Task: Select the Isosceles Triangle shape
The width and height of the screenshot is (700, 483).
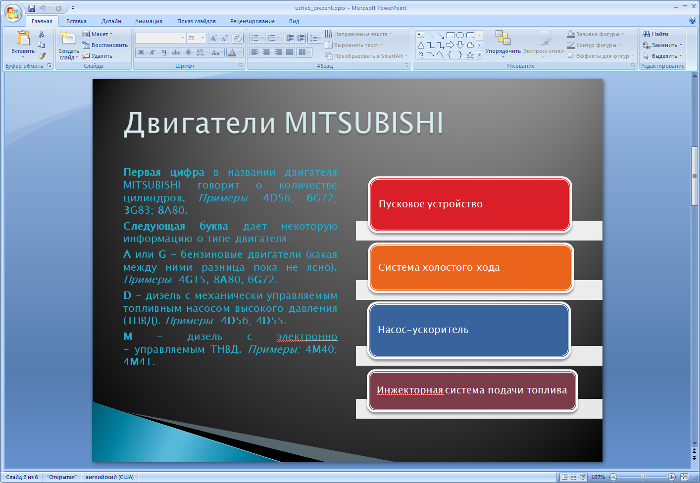Action: point(421,45)
